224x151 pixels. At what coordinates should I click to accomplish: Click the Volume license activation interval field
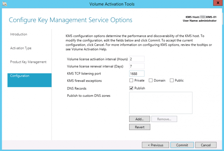(x=136, y=59)
